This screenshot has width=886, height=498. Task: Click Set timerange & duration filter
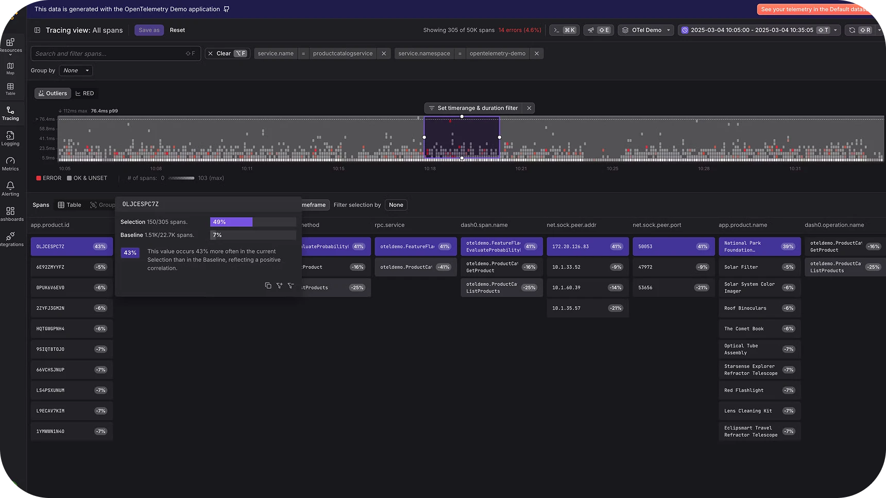click(x=473, y=108)
